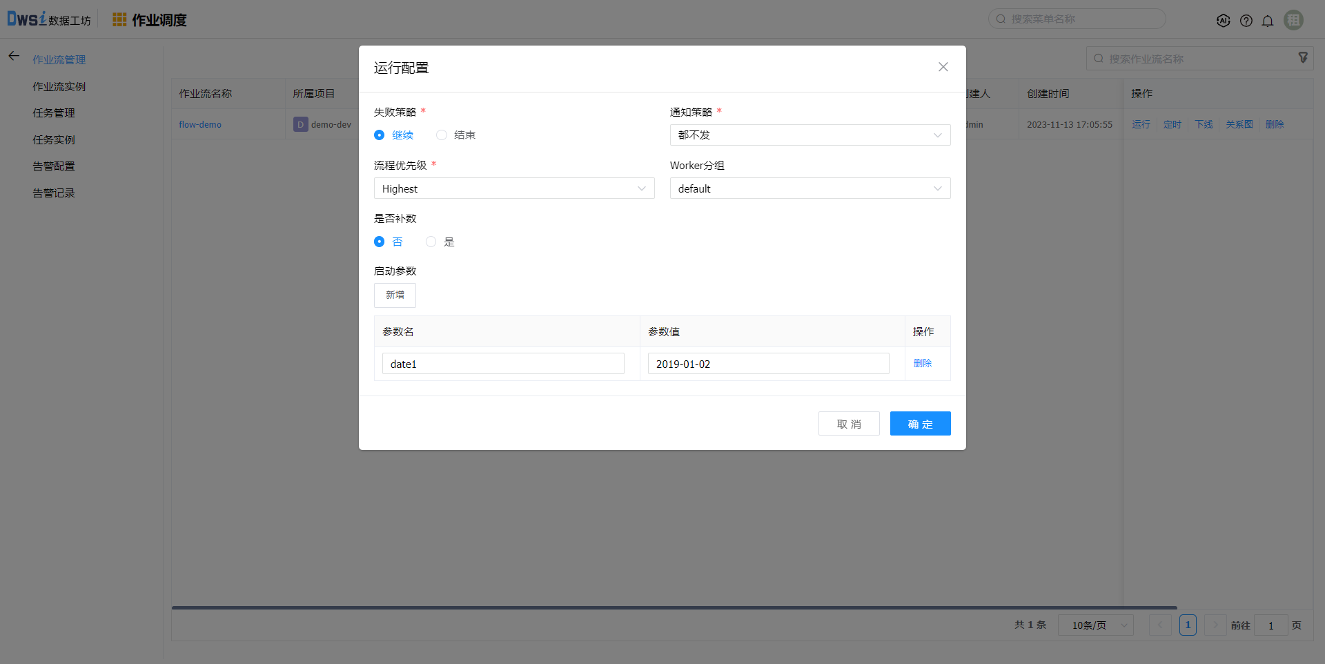The height and width of the screenshot is (664, 1325).
Task: Click the notification bell icon
Action: pos(1267,21)
